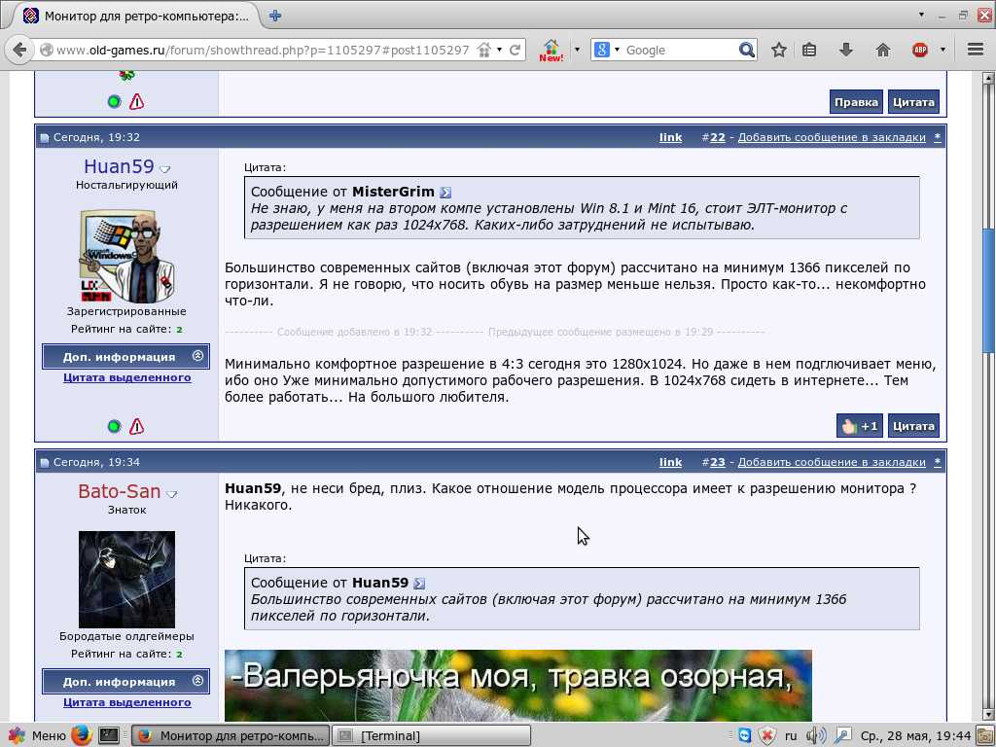Image resolution: width=996 pixels, height=747 pixels.
Task: Open the 'Меню' start menu
Action: 36,735
